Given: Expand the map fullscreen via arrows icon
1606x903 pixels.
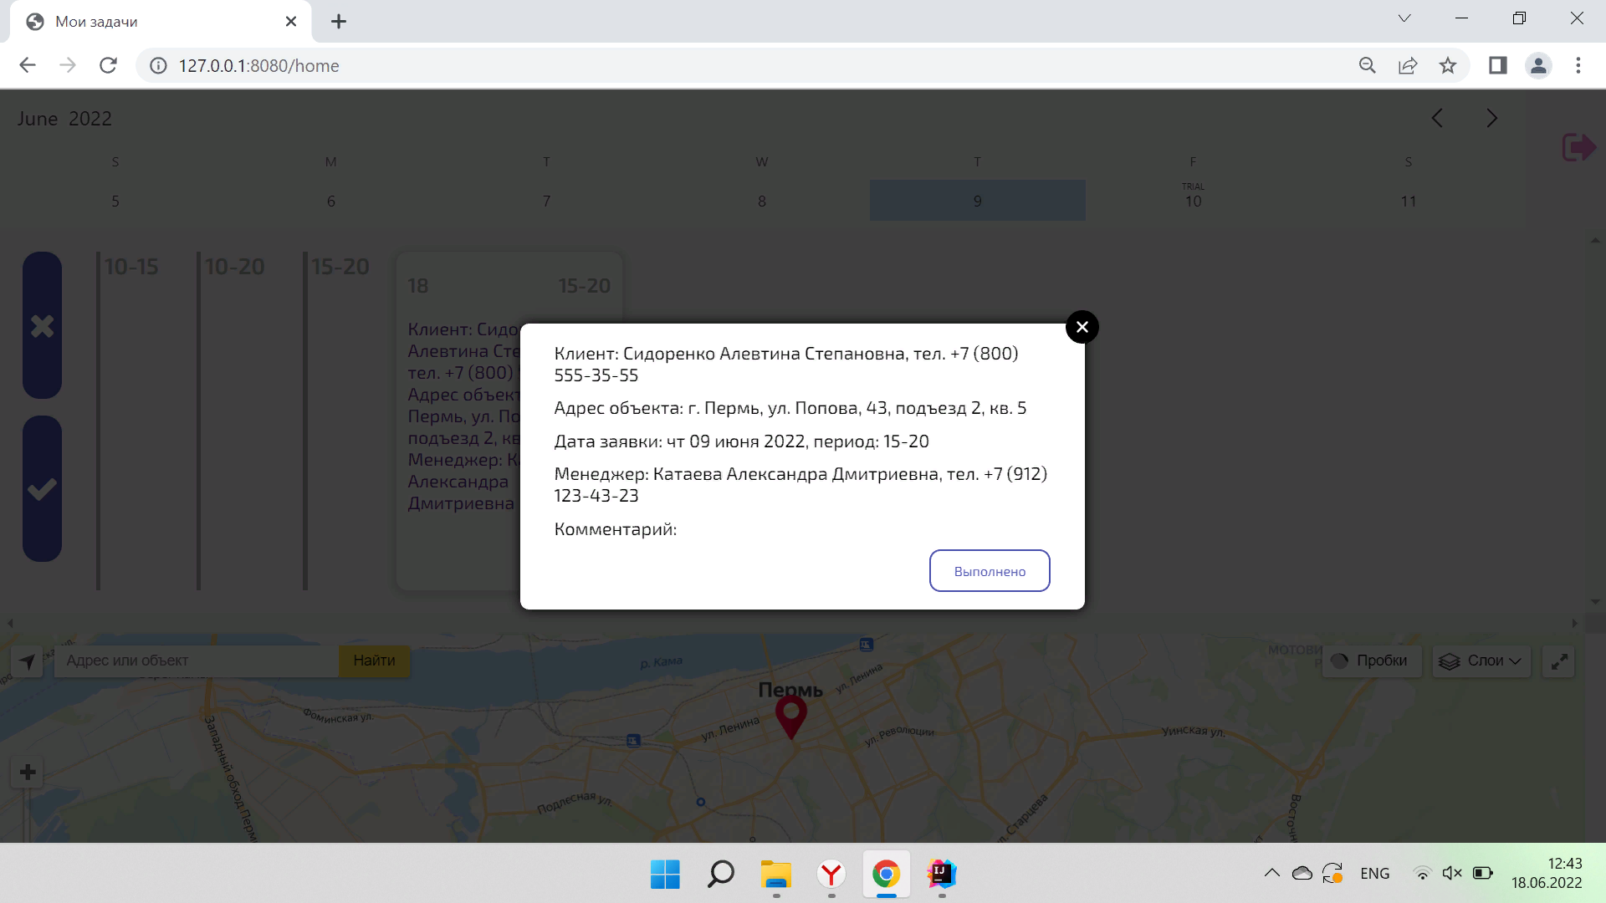Looking at the screenshot, I should click(1559, 661).
